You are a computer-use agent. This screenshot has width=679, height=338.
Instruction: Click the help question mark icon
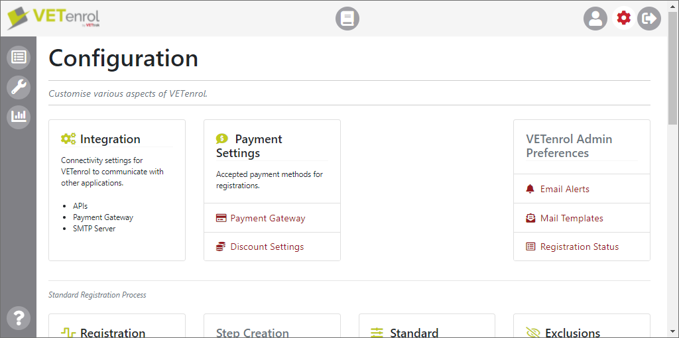point(19,317)
